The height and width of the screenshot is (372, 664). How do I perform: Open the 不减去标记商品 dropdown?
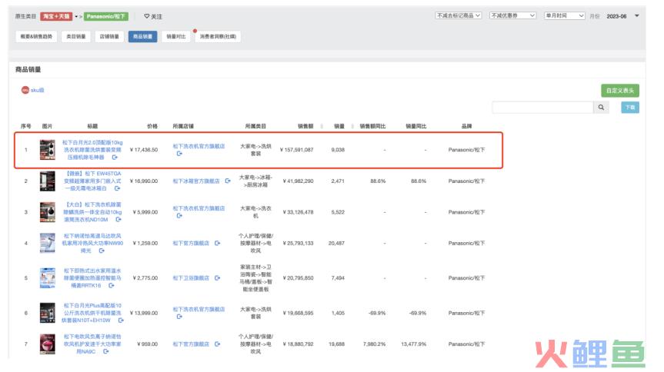tap(459, 15)
